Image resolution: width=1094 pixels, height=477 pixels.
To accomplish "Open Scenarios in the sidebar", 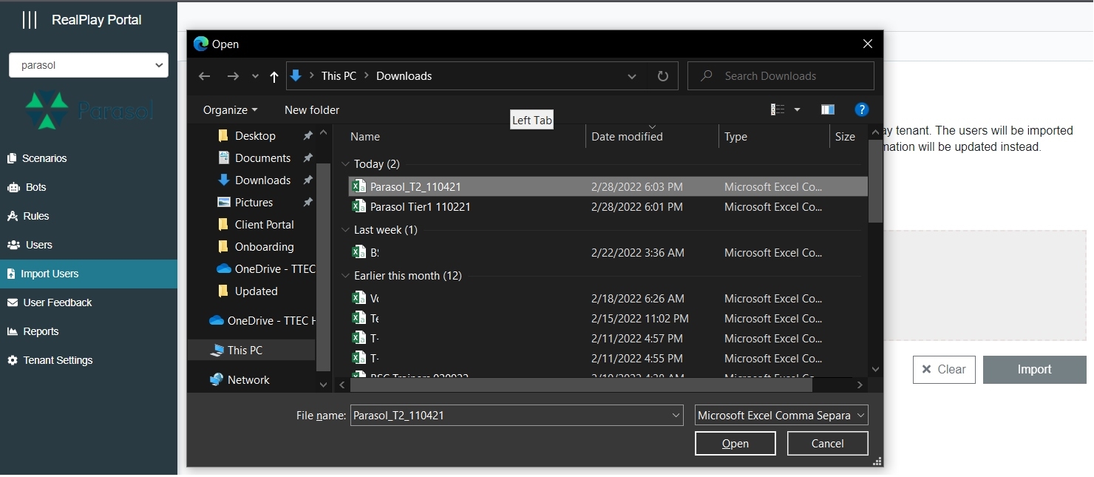I will pyautogui.click(x=44, y=158).
